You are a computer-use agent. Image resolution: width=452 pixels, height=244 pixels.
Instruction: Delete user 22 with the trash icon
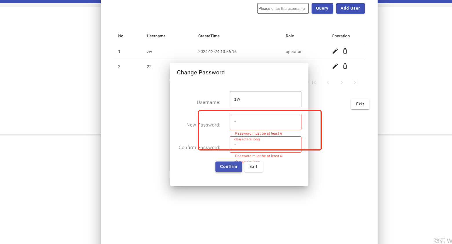(345, 66)
